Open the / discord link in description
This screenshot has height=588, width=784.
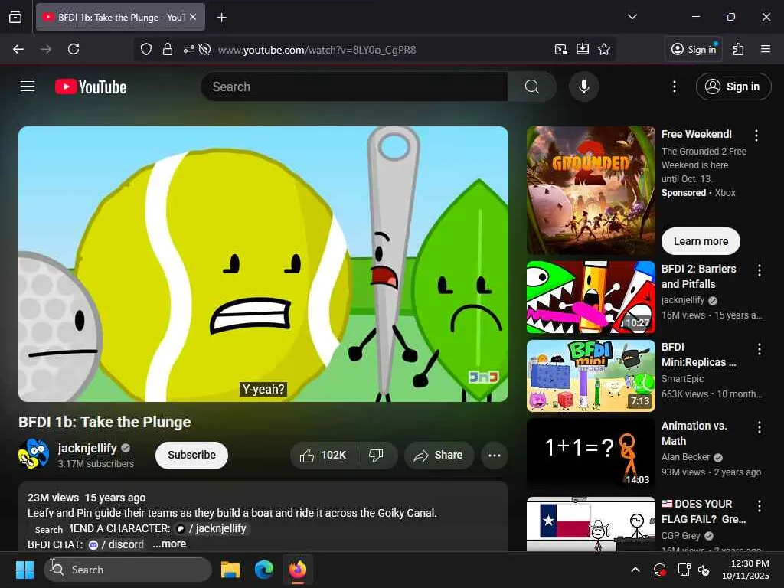click(116, 544)
